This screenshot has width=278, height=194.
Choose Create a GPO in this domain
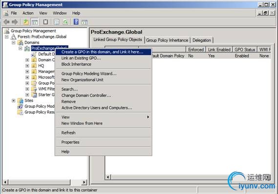(104, 52)
